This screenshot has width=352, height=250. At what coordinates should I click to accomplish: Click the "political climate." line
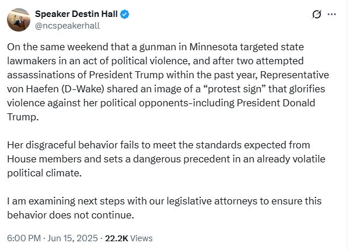pyautogui.click(x=44, y=173)
